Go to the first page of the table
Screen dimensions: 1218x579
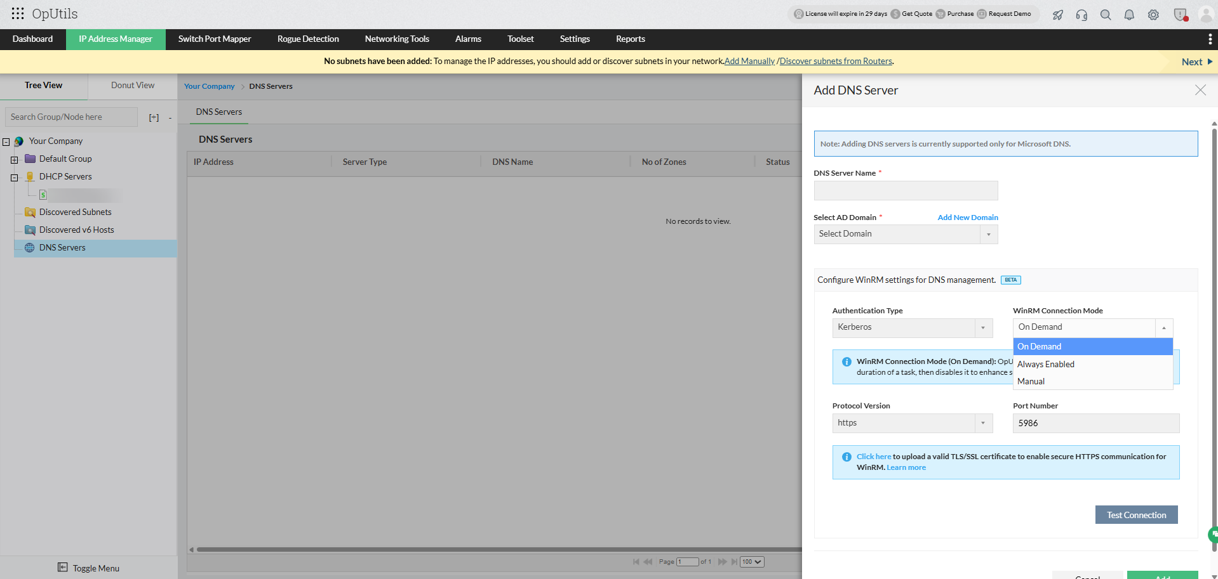pos(636,562)
